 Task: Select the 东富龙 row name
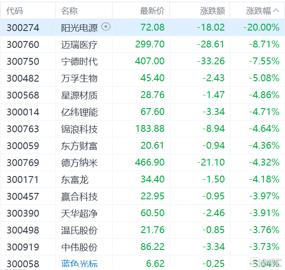75,179
